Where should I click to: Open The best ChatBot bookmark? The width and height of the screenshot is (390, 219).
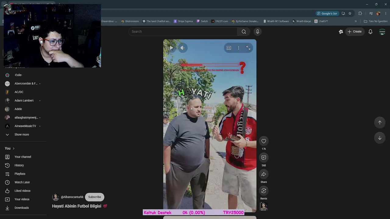pyautogui.click(x=156, y=21)
